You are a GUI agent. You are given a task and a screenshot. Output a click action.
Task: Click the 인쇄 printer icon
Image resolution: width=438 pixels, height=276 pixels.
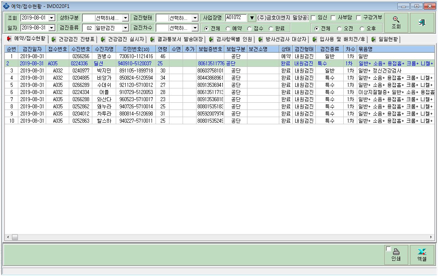click(396, 251)
